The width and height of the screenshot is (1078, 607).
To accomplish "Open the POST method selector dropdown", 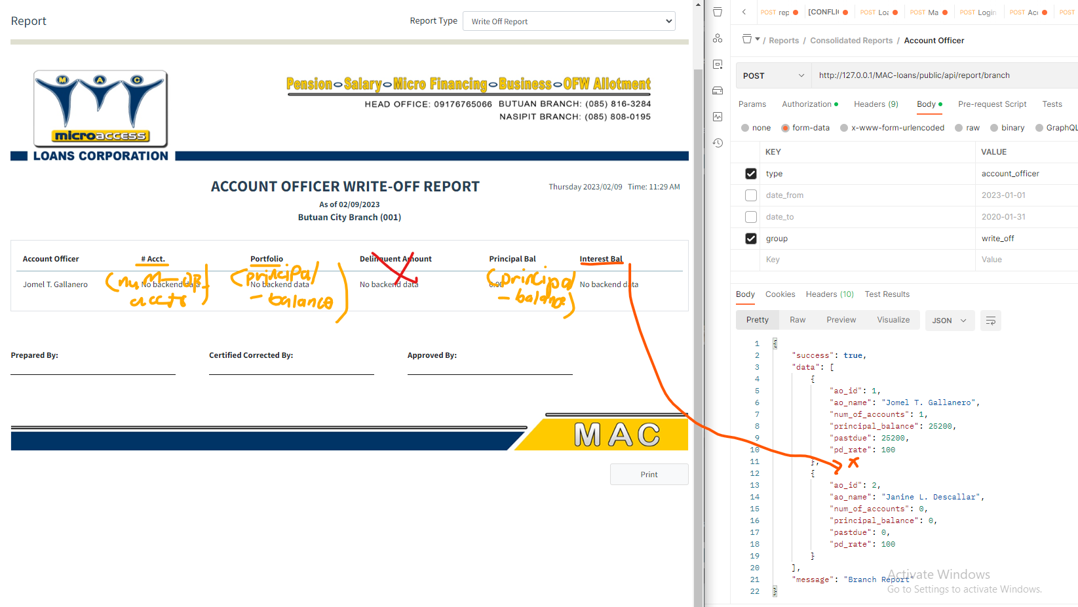I will pos(773,75).
